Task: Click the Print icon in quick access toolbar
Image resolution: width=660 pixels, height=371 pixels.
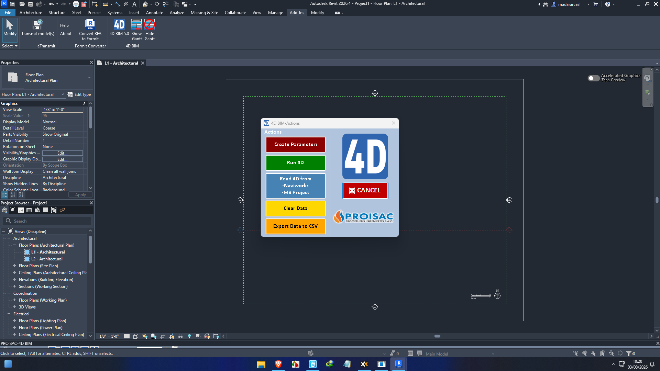Action: [76, 4]
